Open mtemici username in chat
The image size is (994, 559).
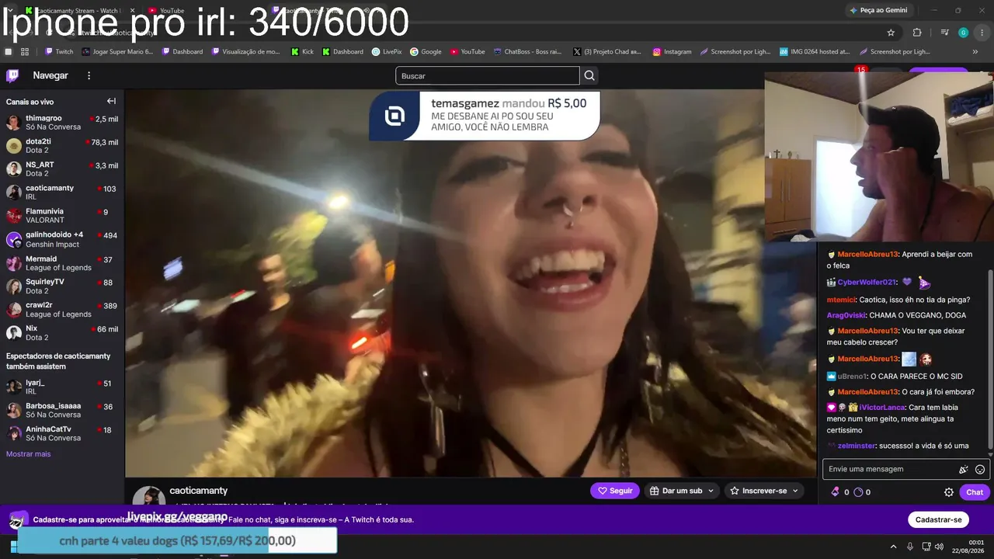(x=841, y=300)
